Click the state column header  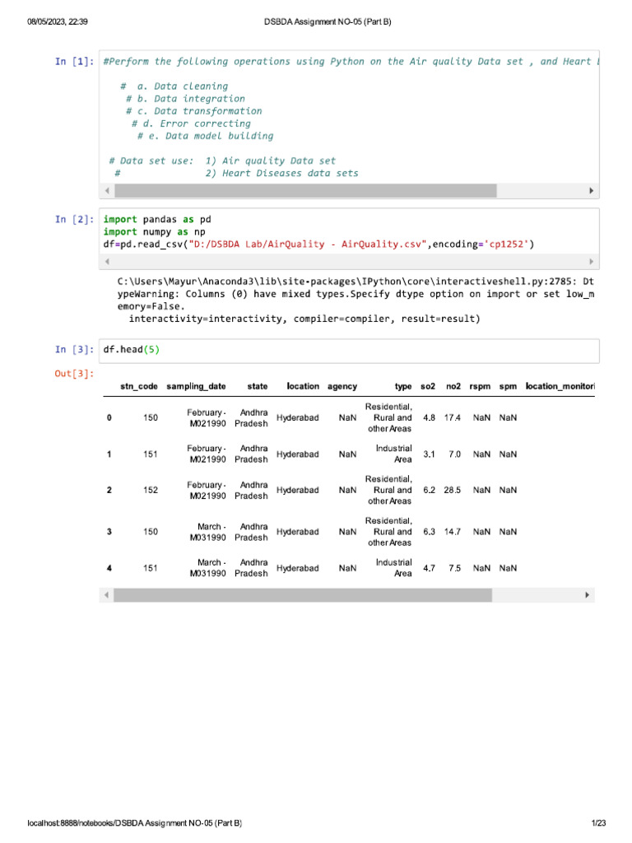258,387
